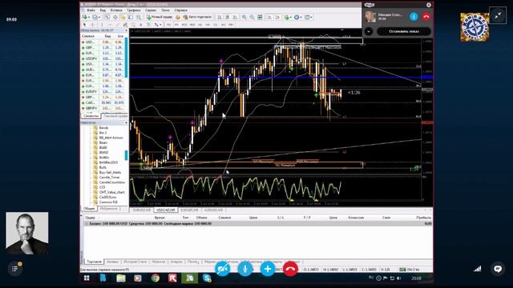Viewport: 513px width, 288px height.
Task: Open the Торговля terminal tab
Action: point(95,262)
